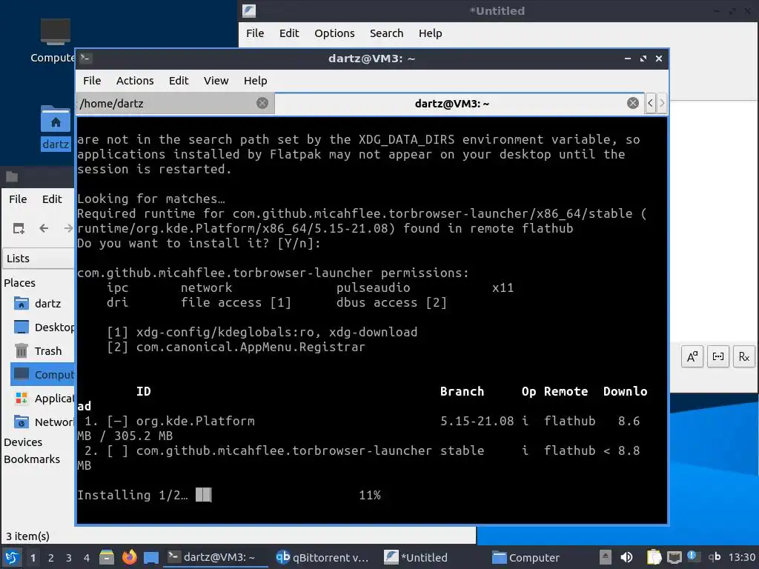Click the Installing 1/2 progress line
Viewport: 759px width, 569px height.
pos(229,495)
